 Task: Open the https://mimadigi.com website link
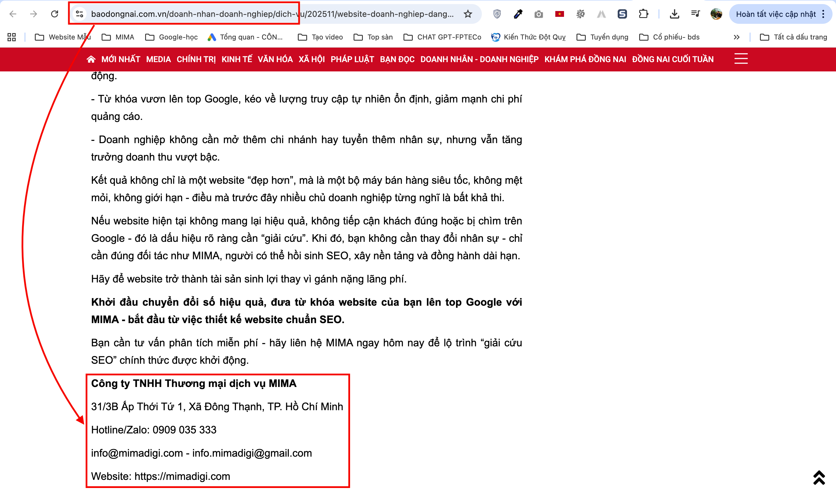pyautogui.click(x=183, y=476)
